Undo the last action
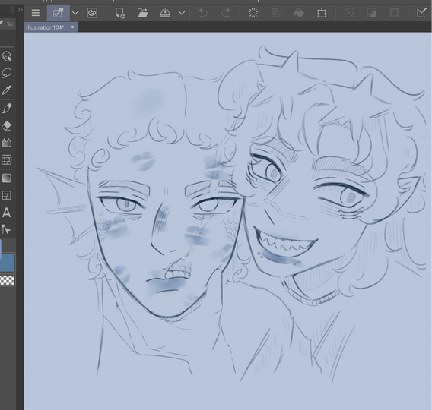432x410 pixels. pos(203,13)
